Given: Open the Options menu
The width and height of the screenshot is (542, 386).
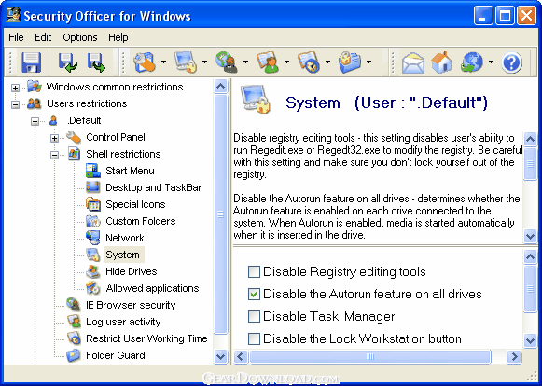Looking at the screenshot, I should 80,37.
